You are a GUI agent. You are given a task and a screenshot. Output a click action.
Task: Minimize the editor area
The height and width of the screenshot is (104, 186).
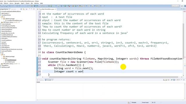(x=182, y=9)
